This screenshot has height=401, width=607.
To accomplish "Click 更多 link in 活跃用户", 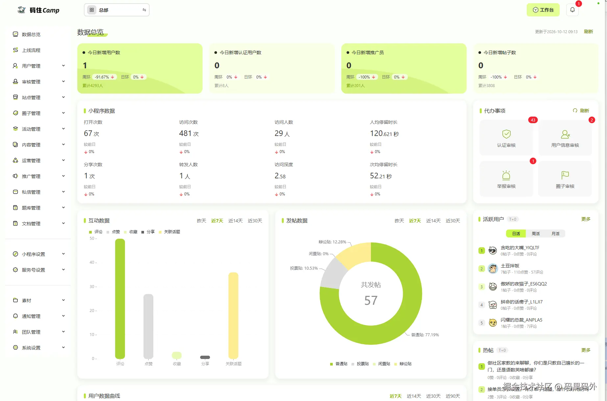I will click(x=586, y=219).
